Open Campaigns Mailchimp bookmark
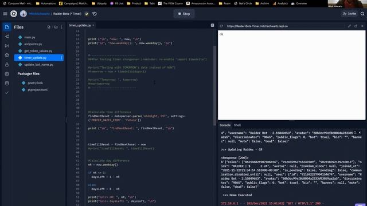The image size is (367, 206). (x=74, y=3)
